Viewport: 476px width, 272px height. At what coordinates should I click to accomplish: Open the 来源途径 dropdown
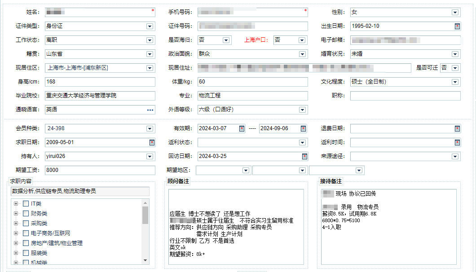coord(455,157)
